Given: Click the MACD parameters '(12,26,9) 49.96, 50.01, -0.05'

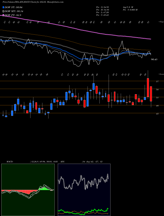Looking at the screenshot, I should (44, 162).
